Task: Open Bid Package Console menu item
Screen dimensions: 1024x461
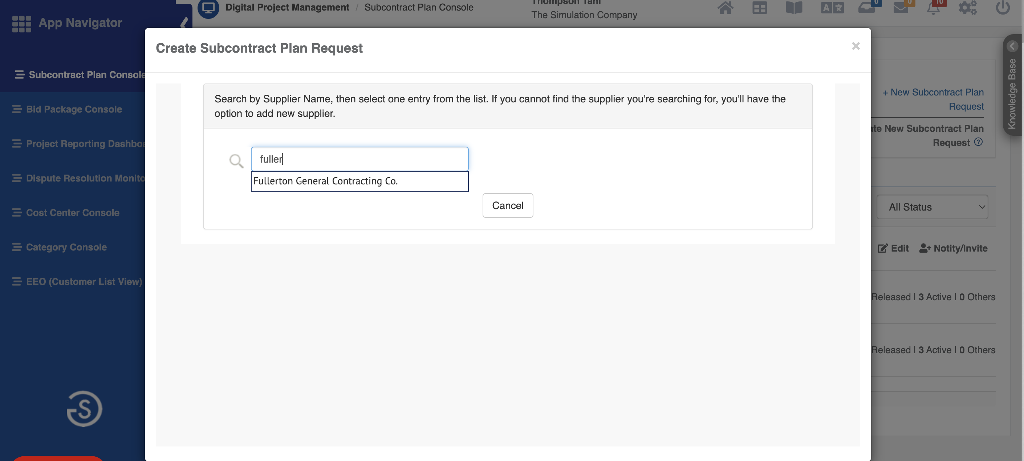Action: (x=74, y=109)
